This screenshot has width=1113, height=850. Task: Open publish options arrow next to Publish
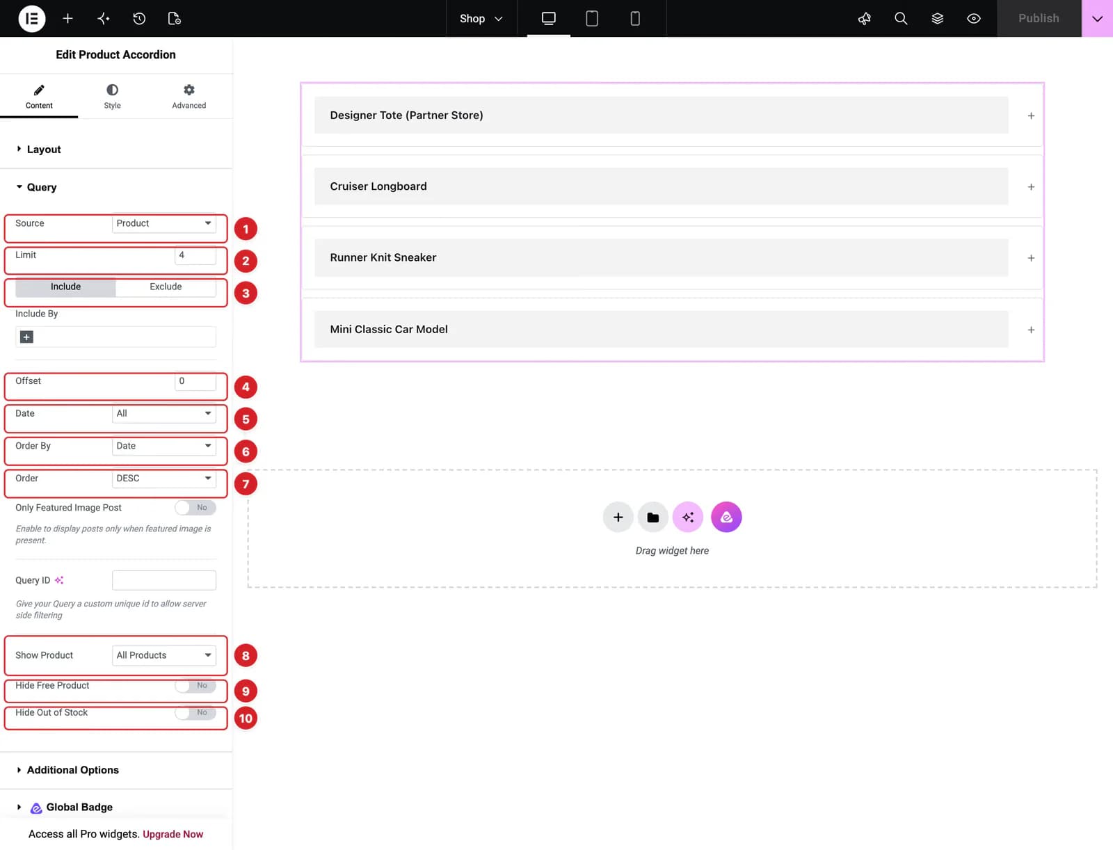pyautogui.click(x=1097, y=19)
